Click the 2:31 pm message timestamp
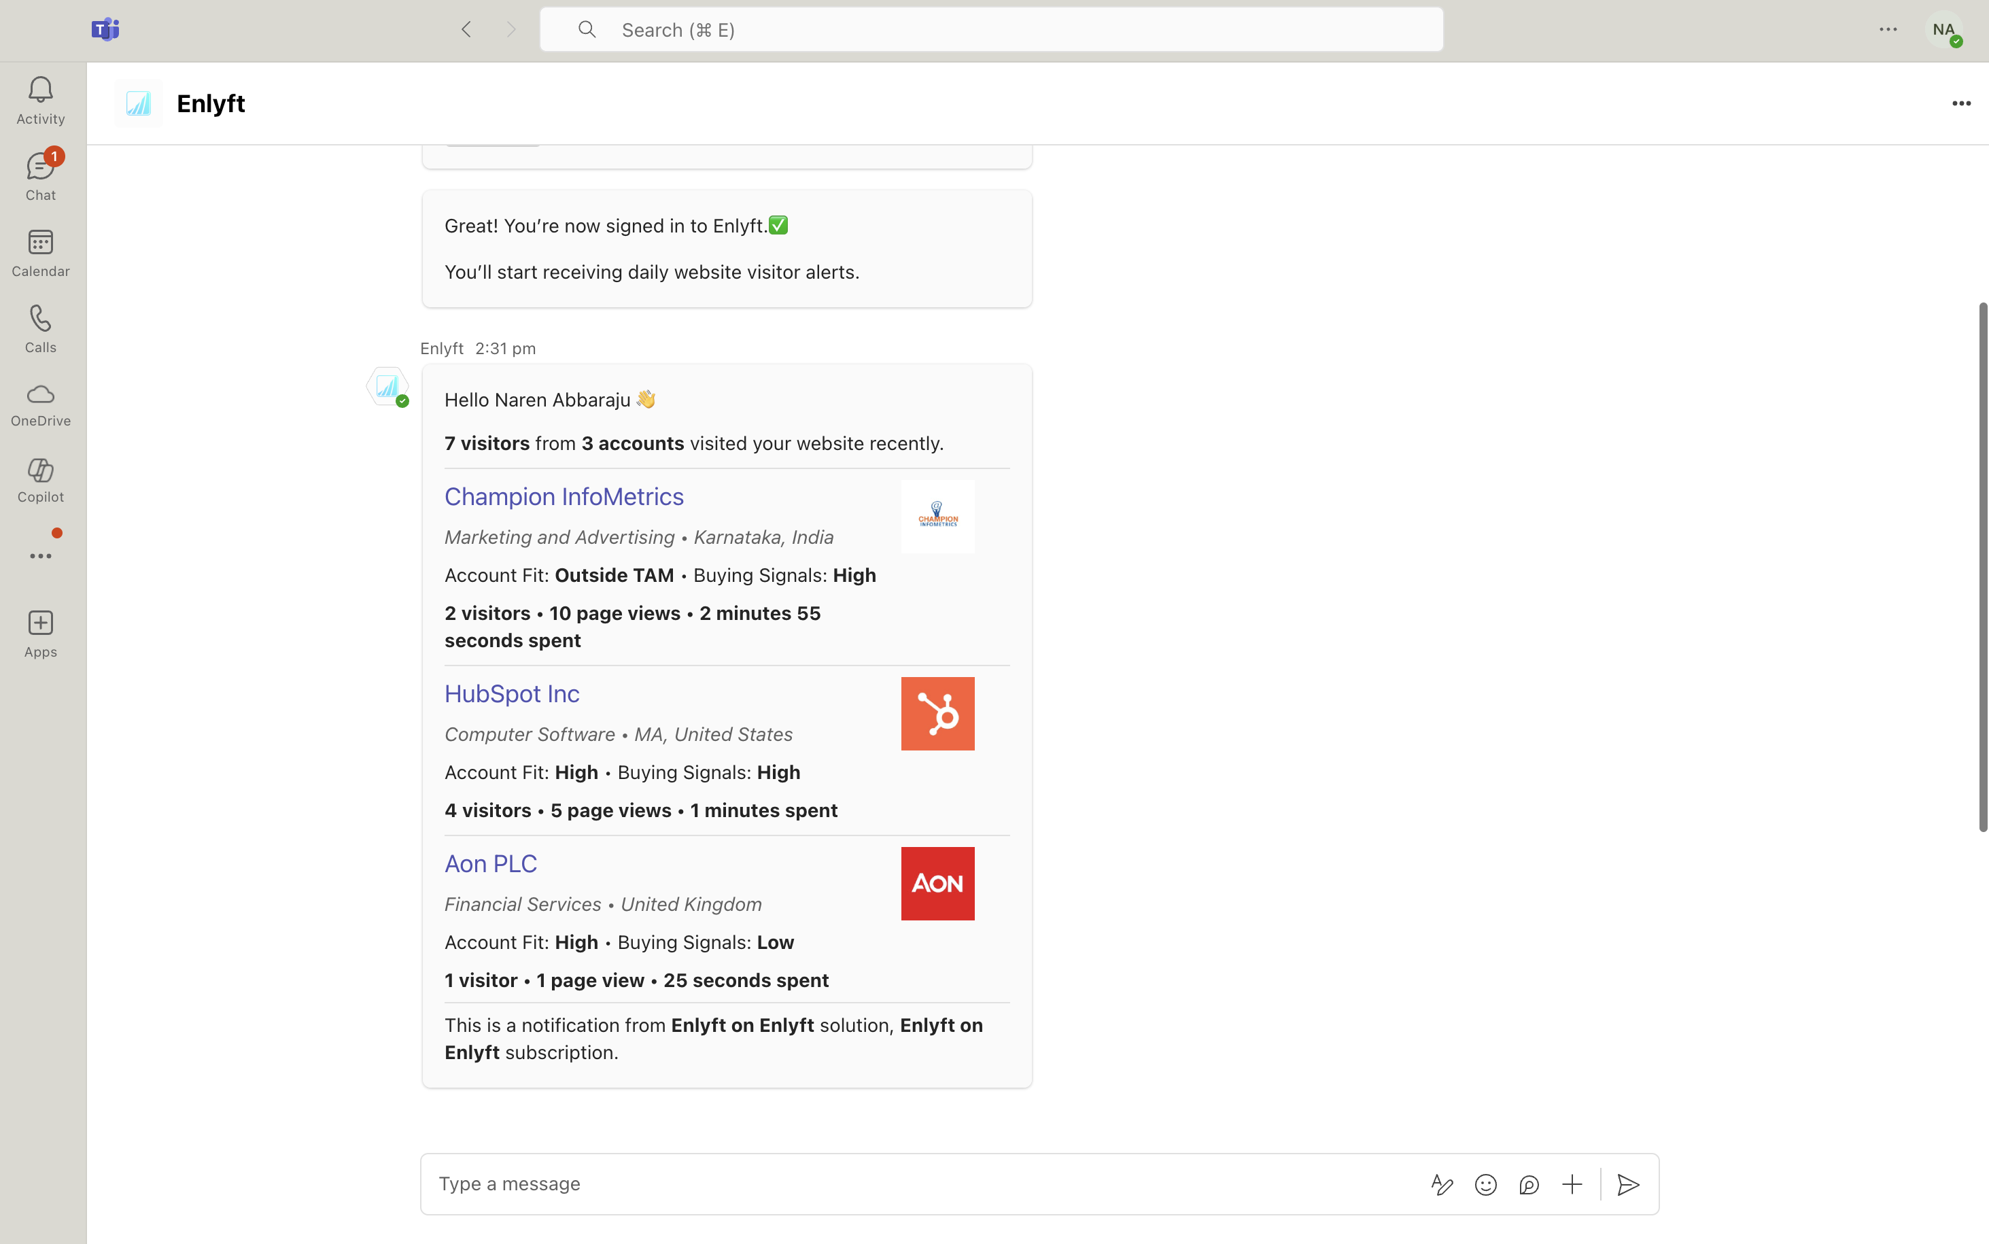Screen dimensions: 1989x1244 505,349
